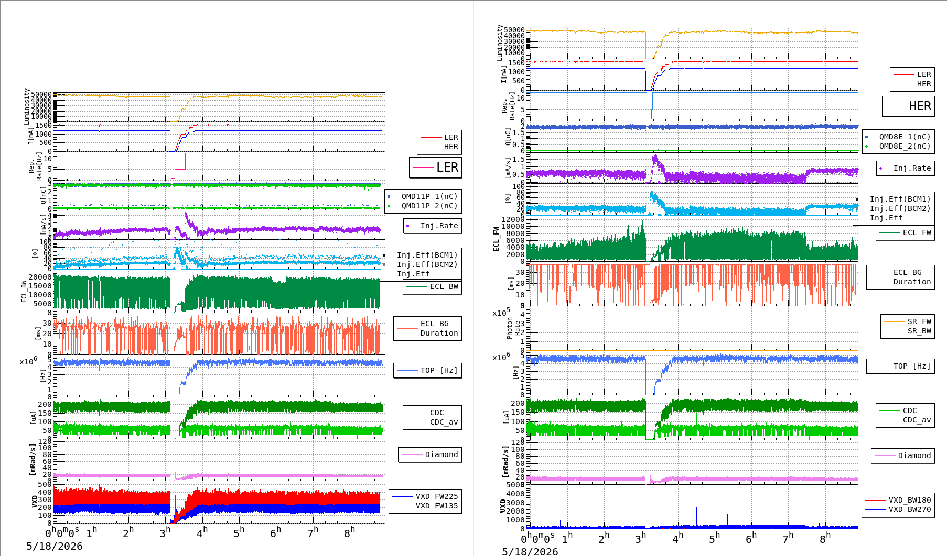Click the CDC legend entry in right panel

click(910, 410)
